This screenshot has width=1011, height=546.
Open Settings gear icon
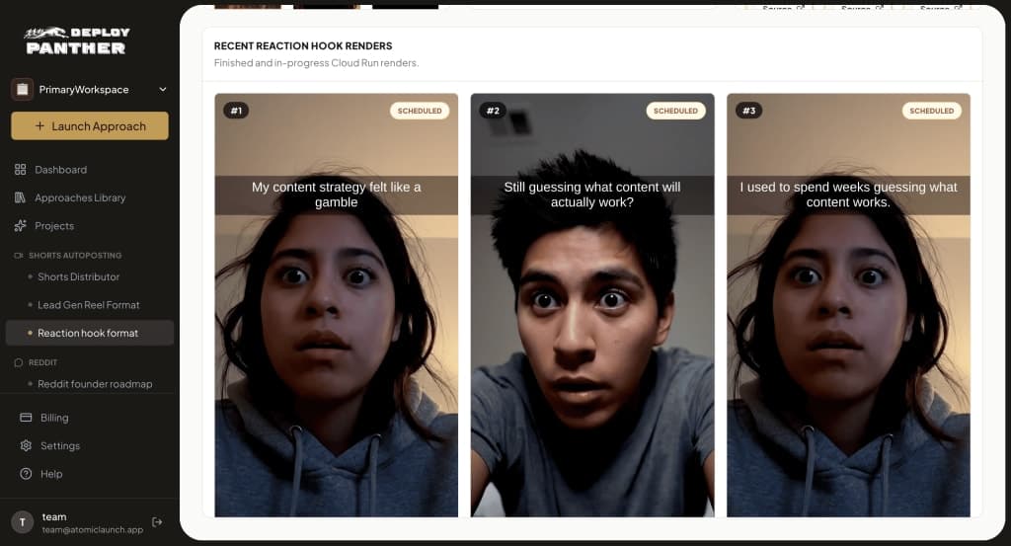26,445
